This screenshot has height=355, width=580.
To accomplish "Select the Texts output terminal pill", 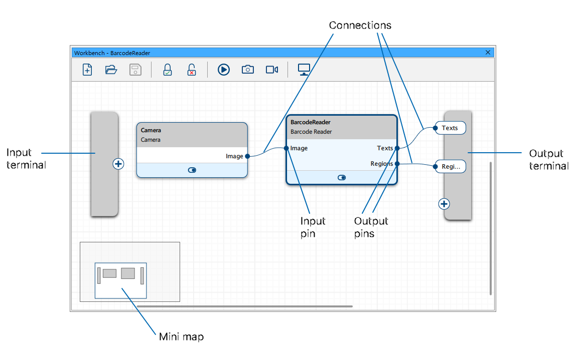I will [450, 128].
